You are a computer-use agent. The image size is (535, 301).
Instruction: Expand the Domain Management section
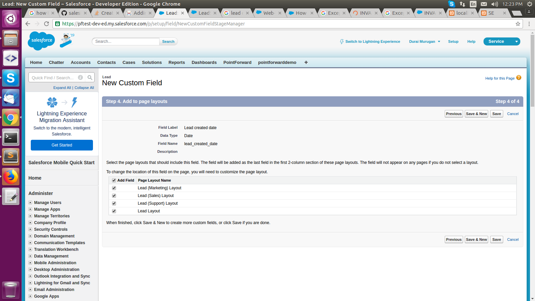point(30,236)
